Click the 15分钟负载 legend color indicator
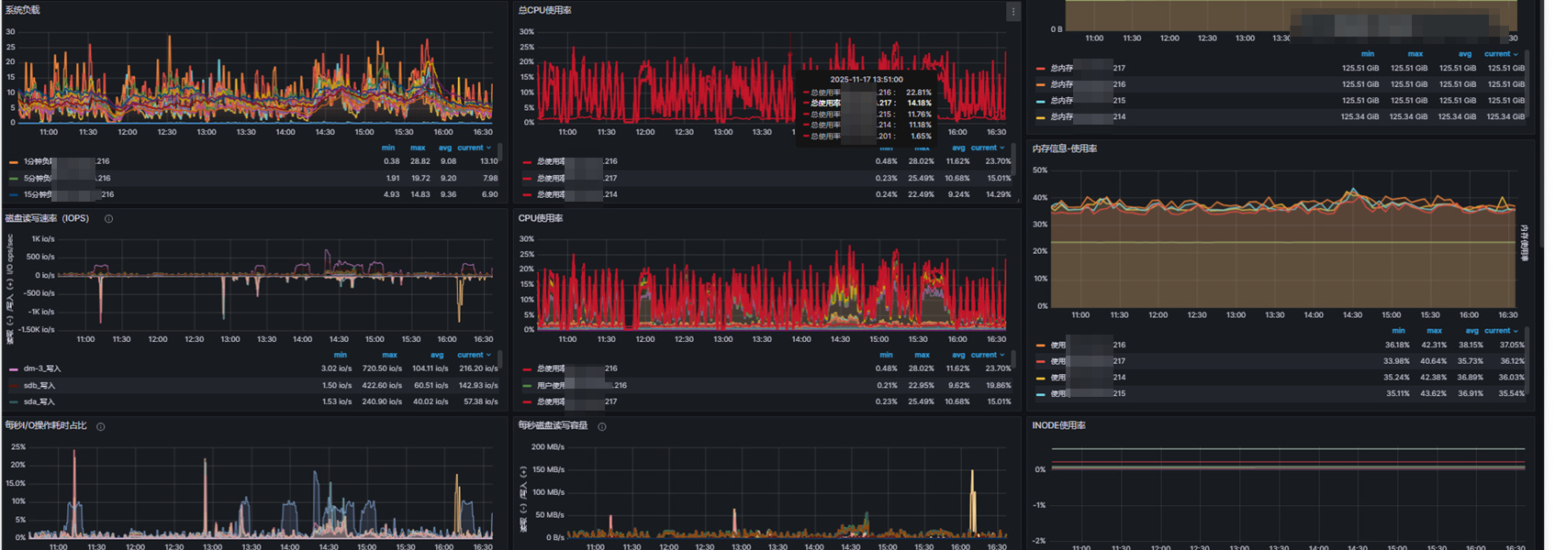Image resolution: width=1555 pixels, height=550 pixels. coord(14,195)
